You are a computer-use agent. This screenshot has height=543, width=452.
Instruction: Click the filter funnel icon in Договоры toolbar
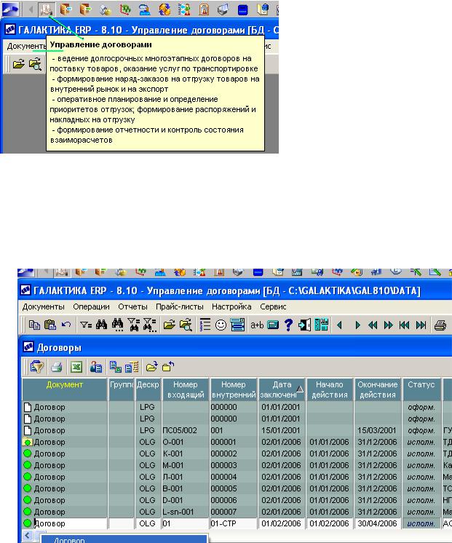pyautogui.click(x=36, y=366)
